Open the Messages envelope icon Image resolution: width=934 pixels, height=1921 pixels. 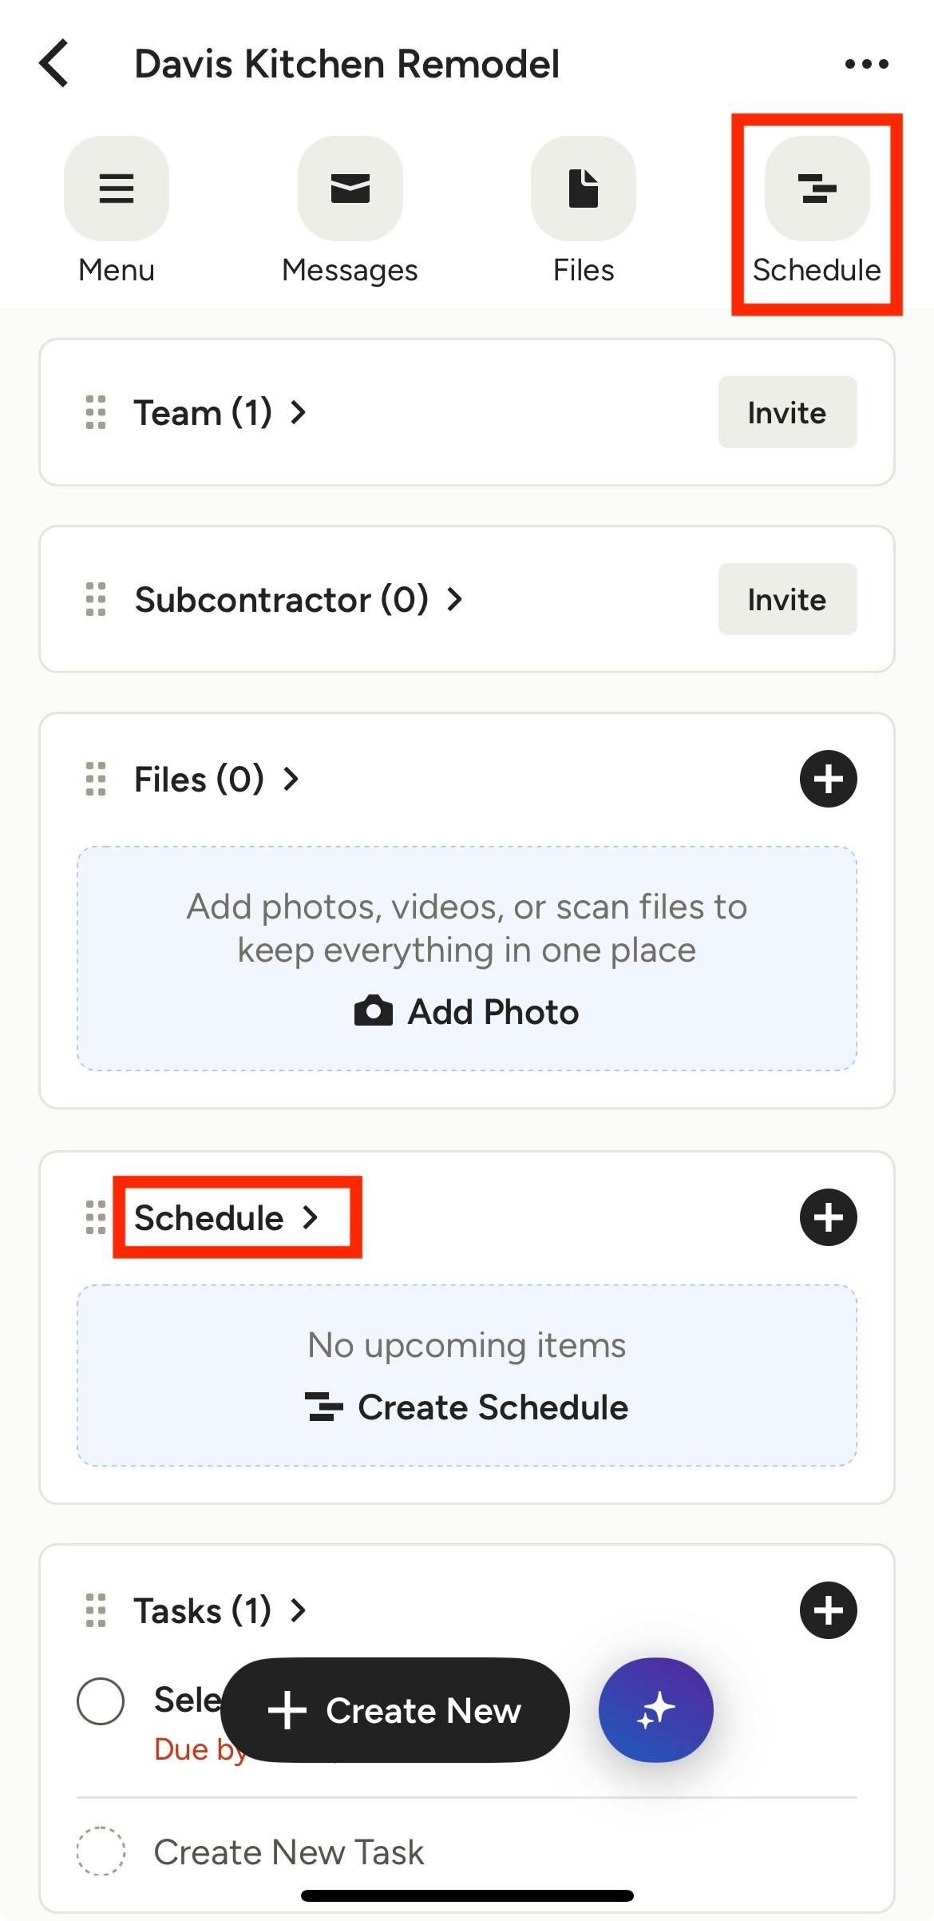pyautogui.click(x=350, y=189)
